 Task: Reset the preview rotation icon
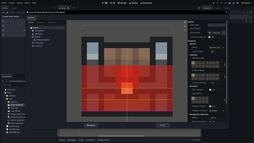pyautogui.click(x=185, y=22)
